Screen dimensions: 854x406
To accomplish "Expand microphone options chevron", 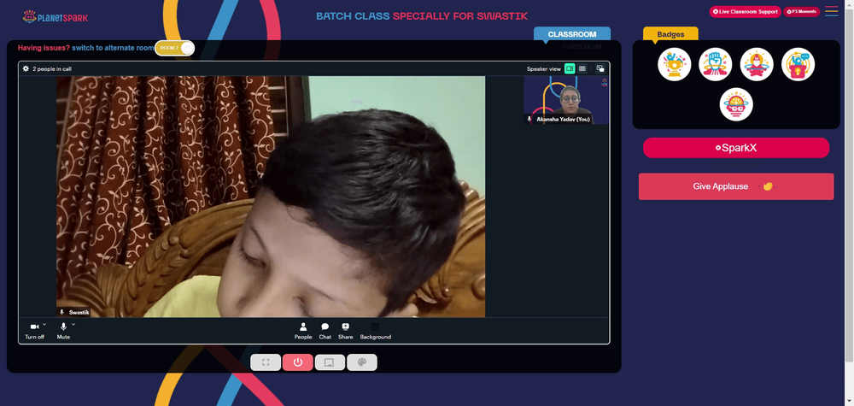I will pos(73,324).
